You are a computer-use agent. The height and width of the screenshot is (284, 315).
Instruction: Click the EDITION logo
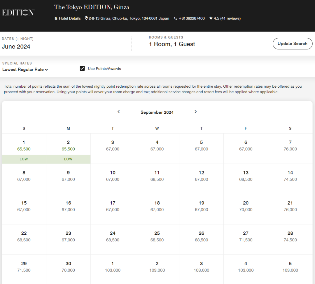18,13
